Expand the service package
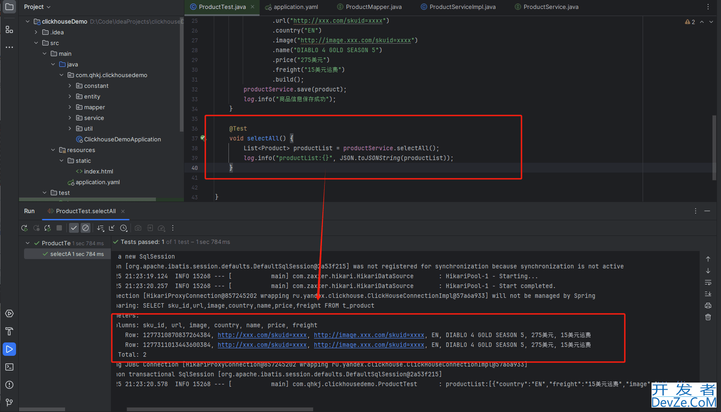 tap(70, 118)
